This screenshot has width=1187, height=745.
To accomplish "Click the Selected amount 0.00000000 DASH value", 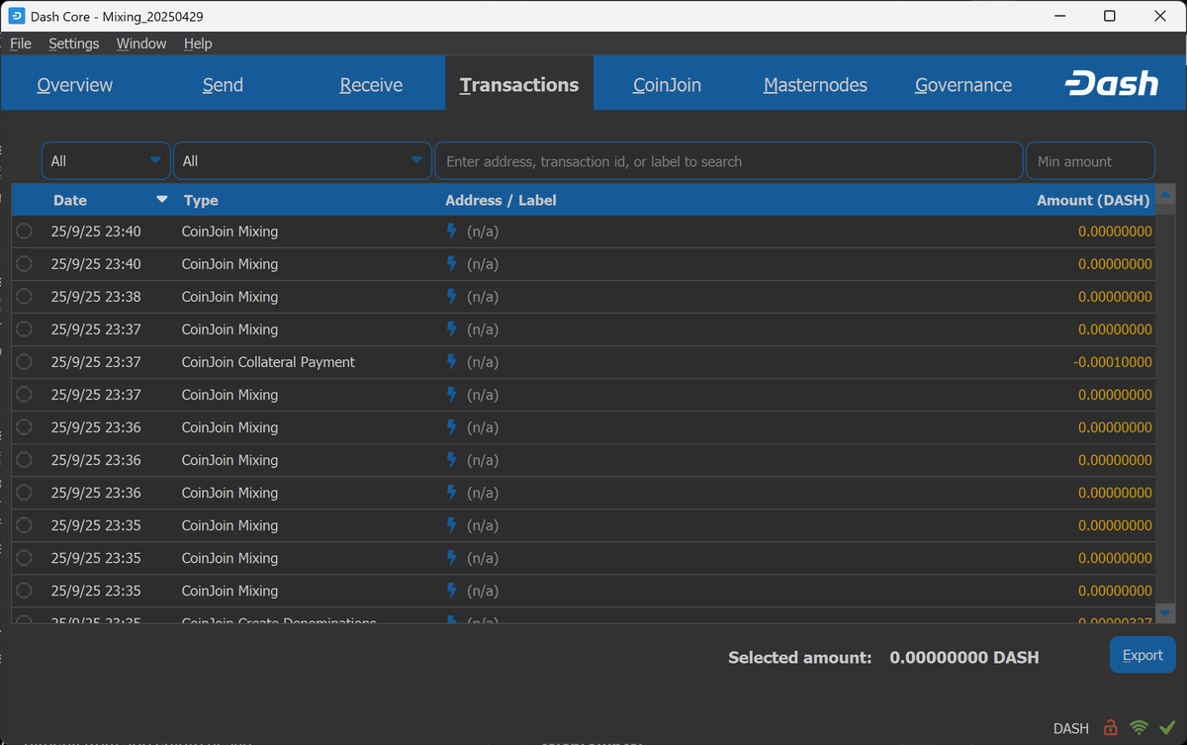I will coord(964,657).
